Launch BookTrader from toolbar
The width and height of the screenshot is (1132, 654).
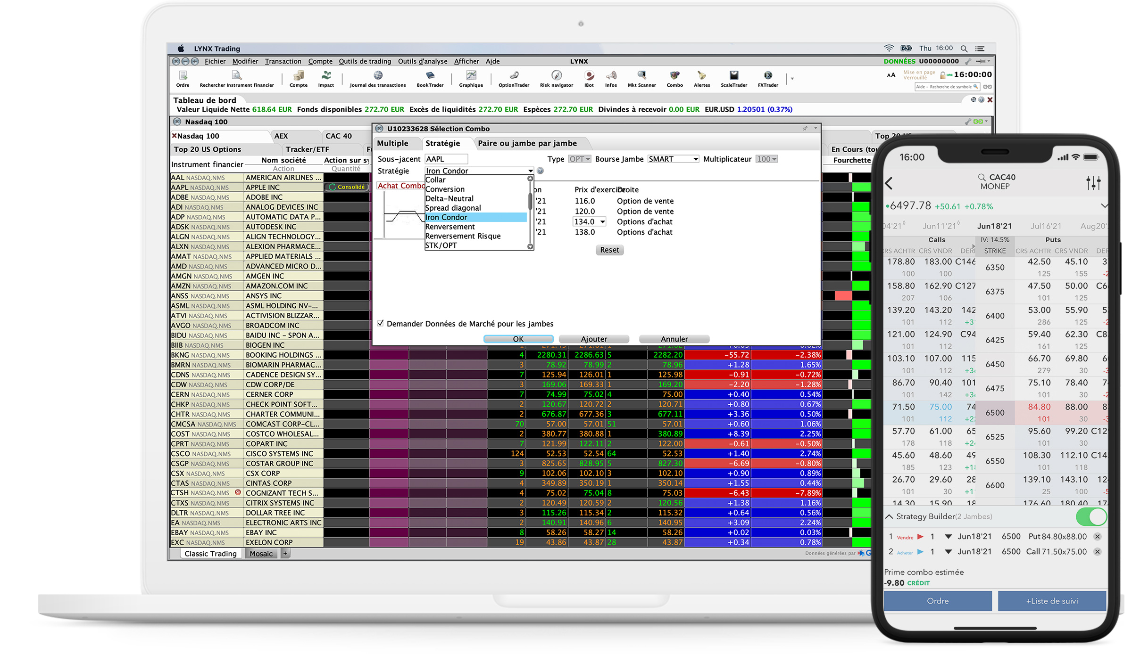pyautogui.click(x=430, y=79)
